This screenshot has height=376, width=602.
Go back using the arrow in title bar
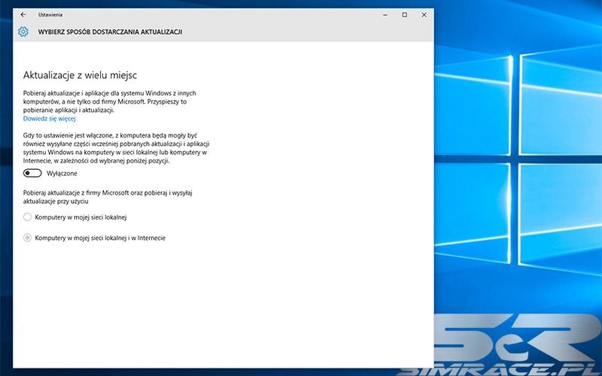pos(23,14)
